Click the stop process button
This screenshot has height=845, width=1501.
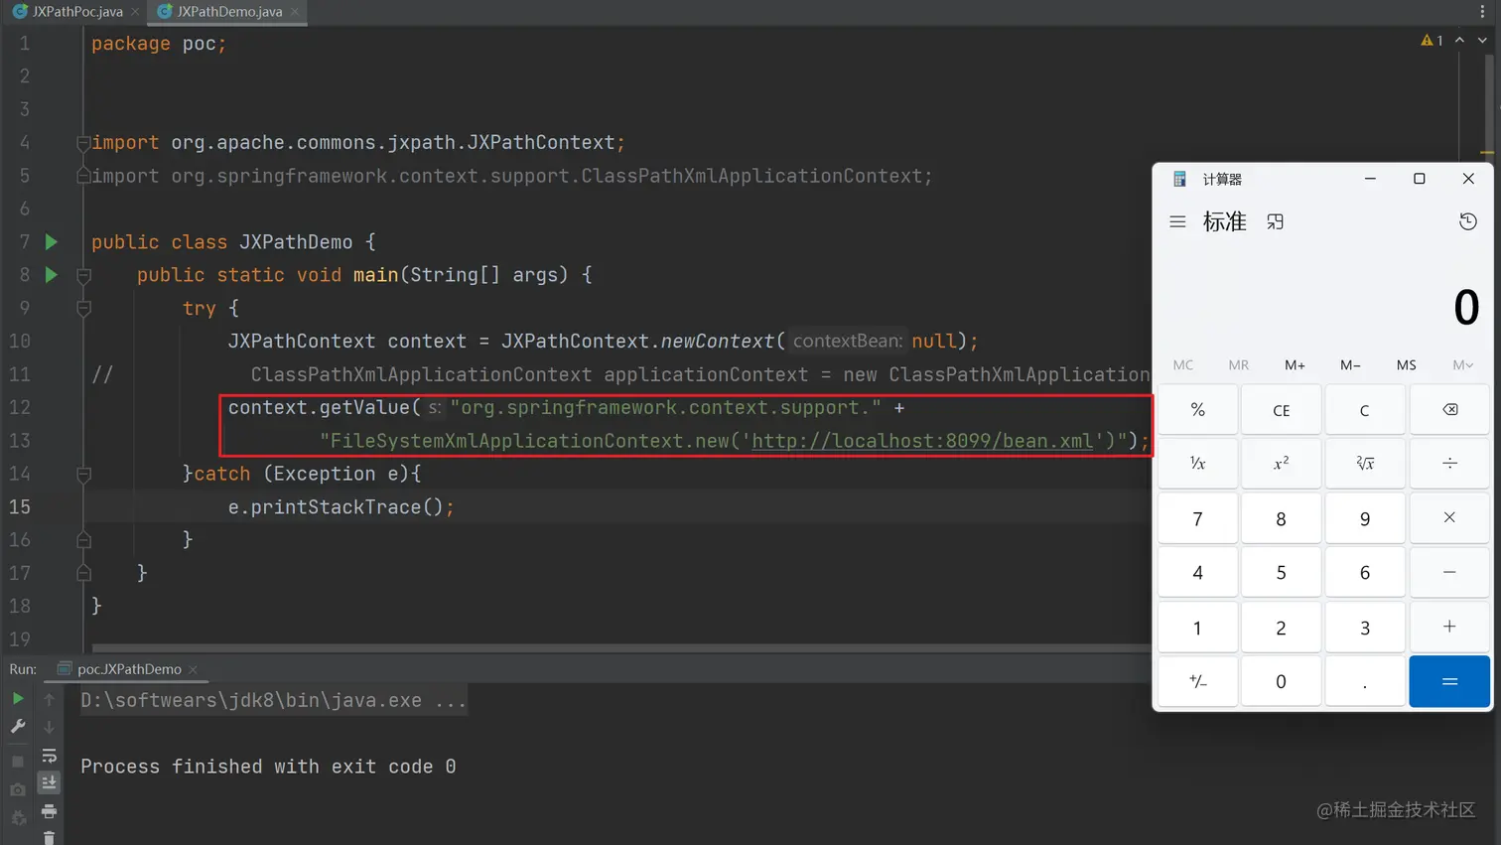click(x=18, y=762)
